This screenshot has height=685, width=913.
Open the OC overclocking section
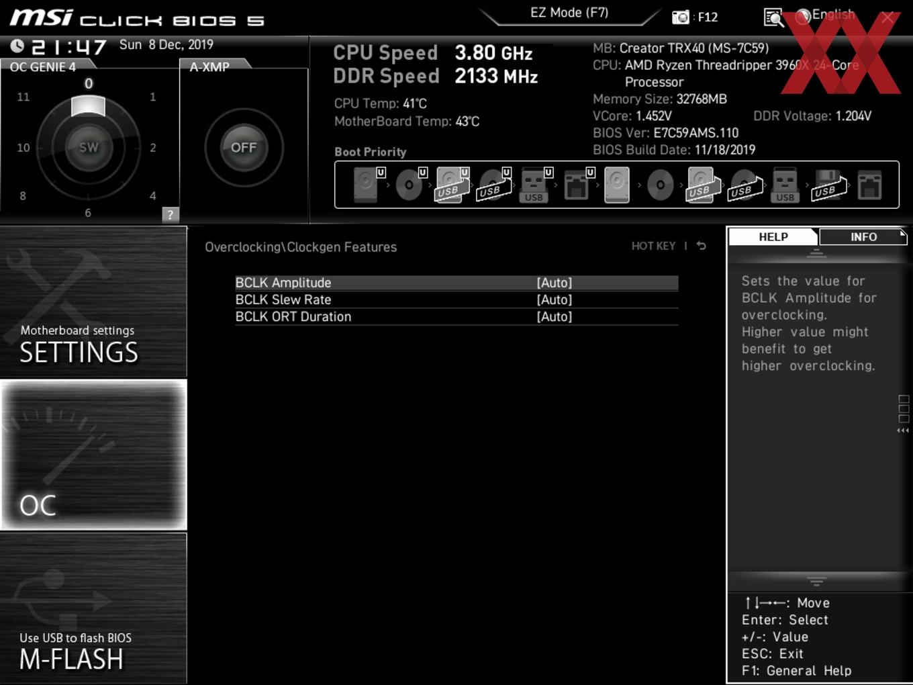[93, 455]
